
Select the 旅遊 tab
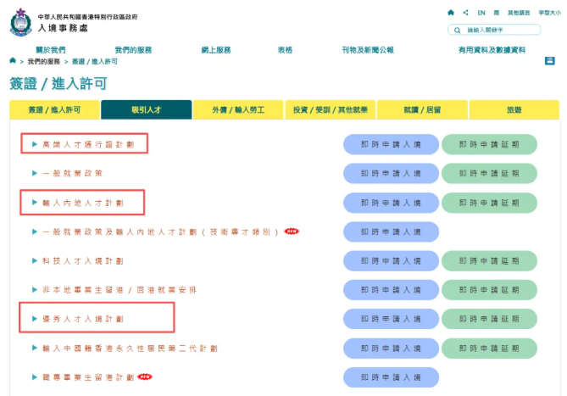514,109
